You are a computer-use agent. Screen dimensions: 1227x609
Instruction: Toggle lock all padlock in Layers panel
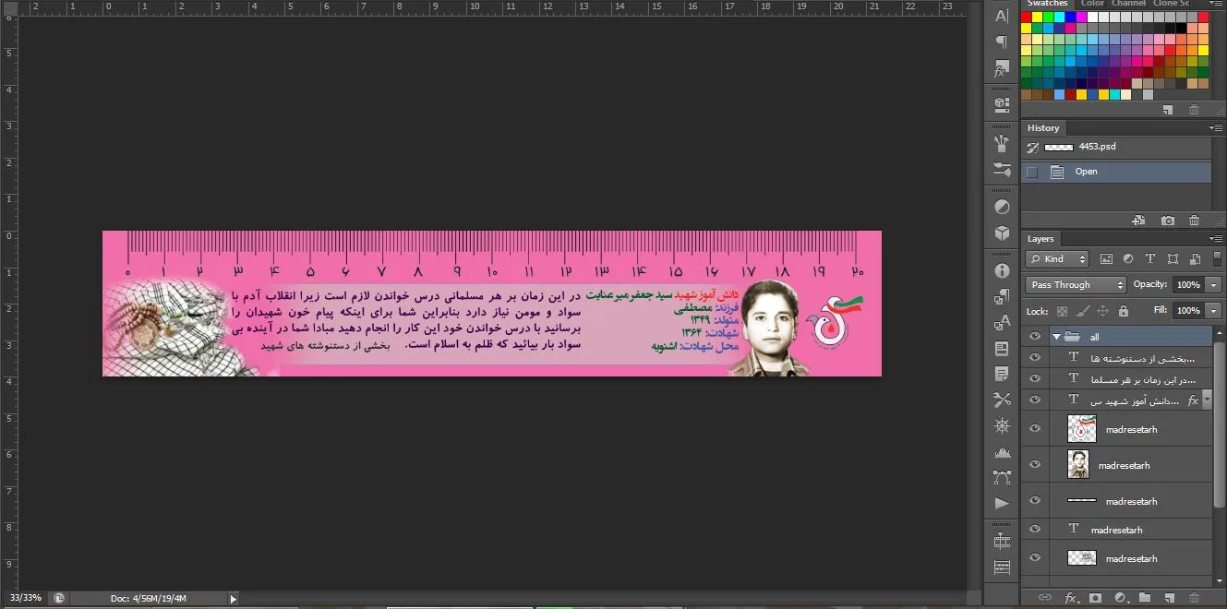1124,311
